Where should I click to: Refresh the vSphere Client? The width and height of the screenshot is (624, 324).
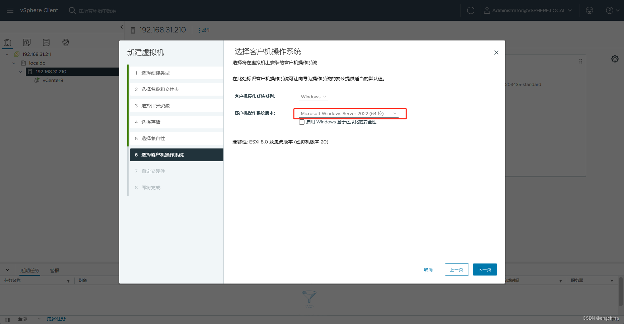(x=470, y=10)
